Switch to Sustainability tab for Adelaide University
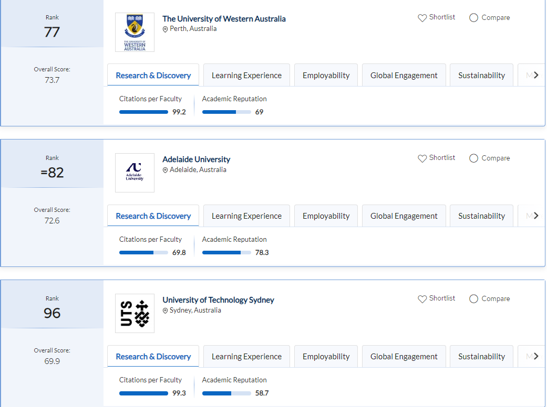This screenshot has width=547, height=407. click(481, 216)
